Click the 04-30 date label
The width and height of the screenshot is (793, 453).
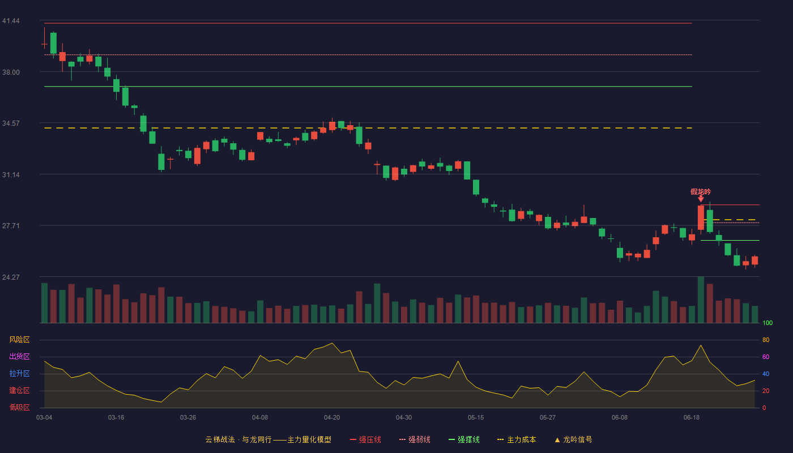tap(404, 417)
